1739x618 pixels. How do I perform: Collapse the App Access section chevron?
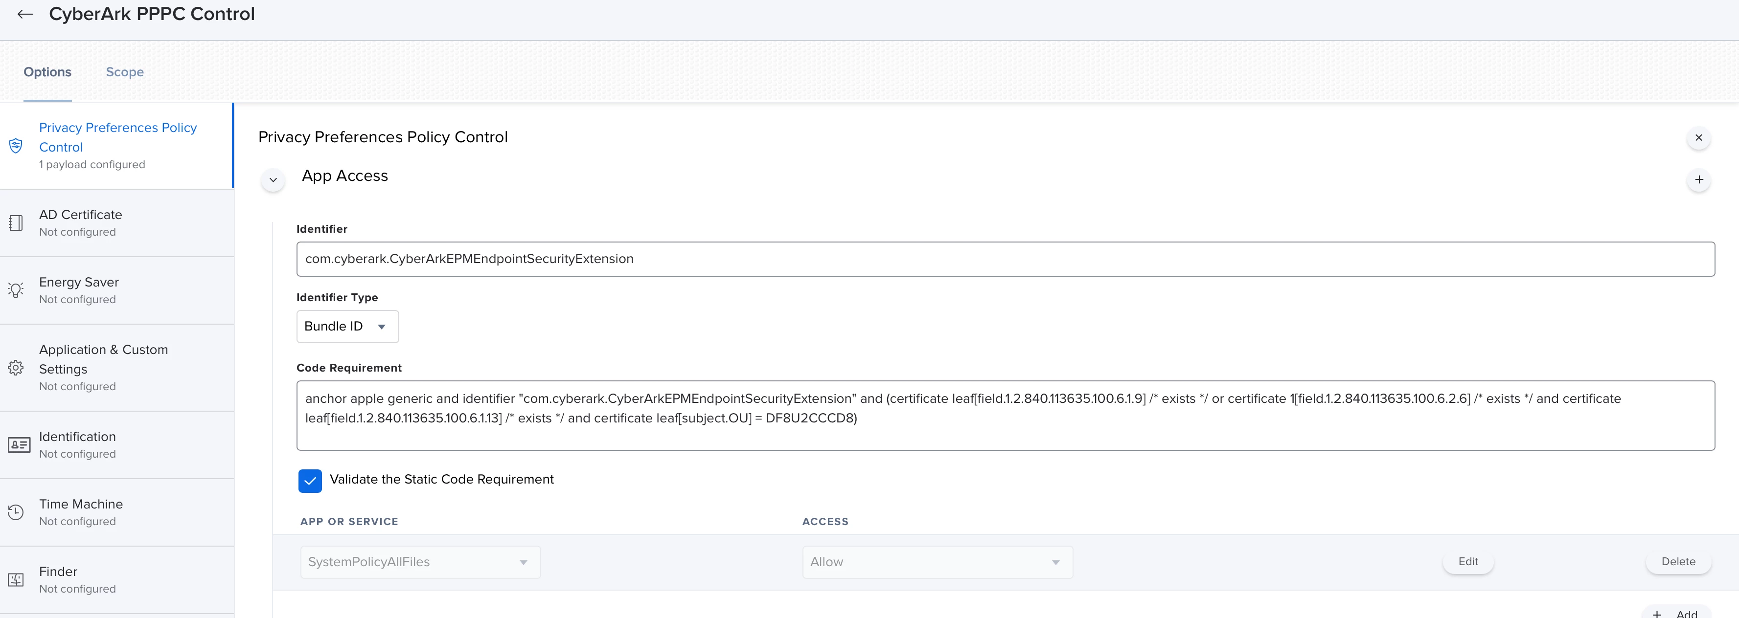tap(273, 179)
